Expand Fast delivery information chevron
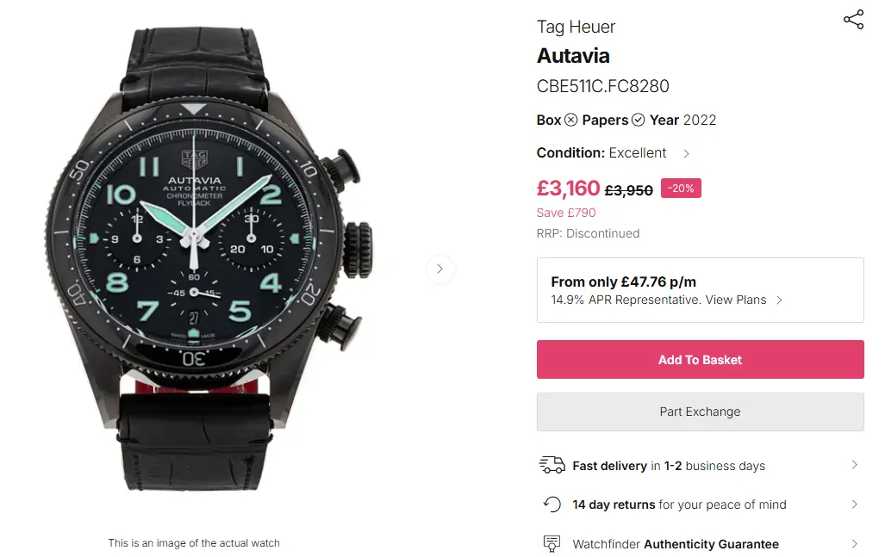The height and width of the screenshot is (557, 885). point(854,465)
